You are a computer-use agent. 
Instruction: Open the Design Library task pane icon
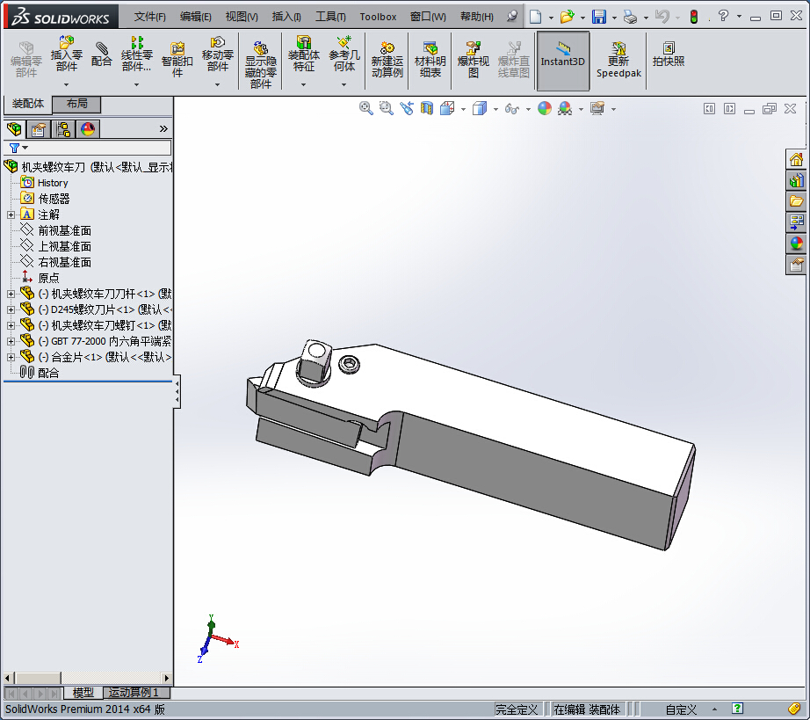pyautogui.click(x=796, y=180)
